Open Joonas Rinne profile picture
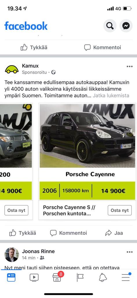The height and width of the screenshot is (298, 137). click(12, 255)
